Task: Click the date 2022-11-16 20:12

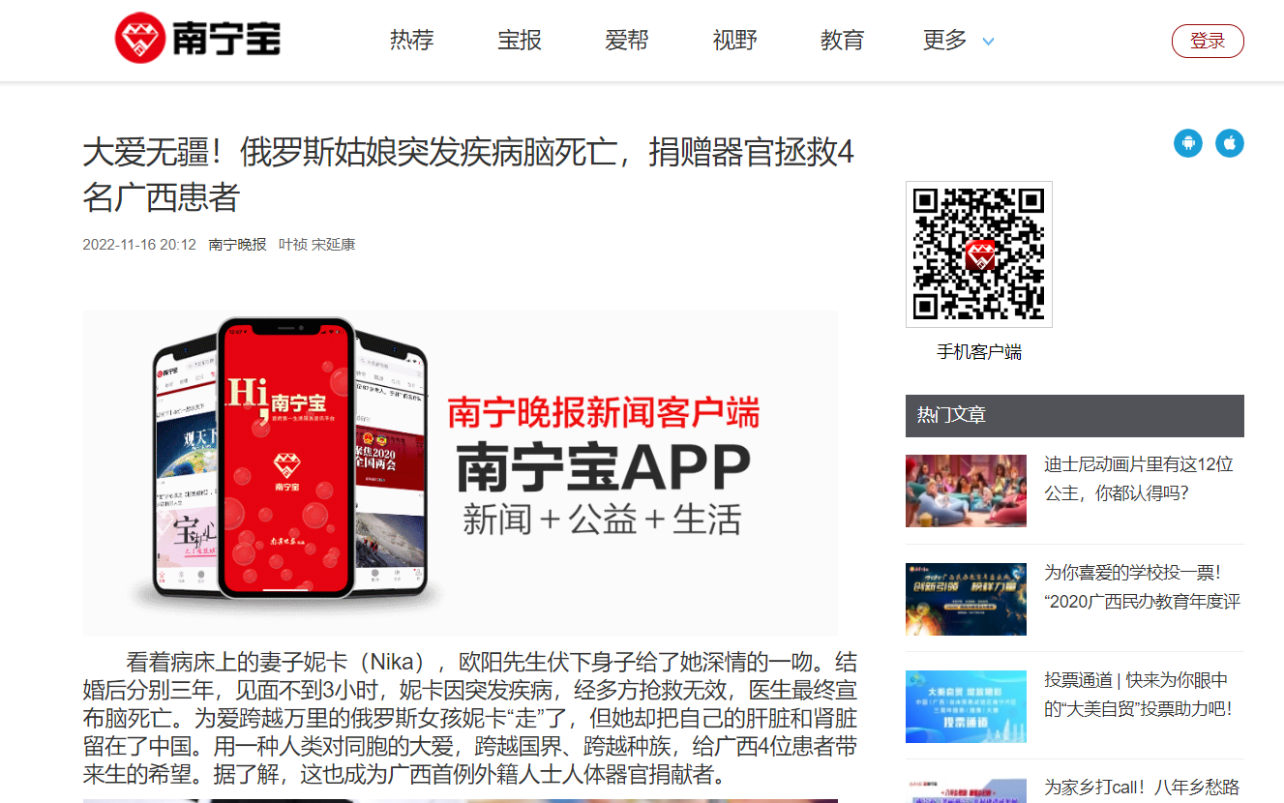Action: tap(139, 245)
